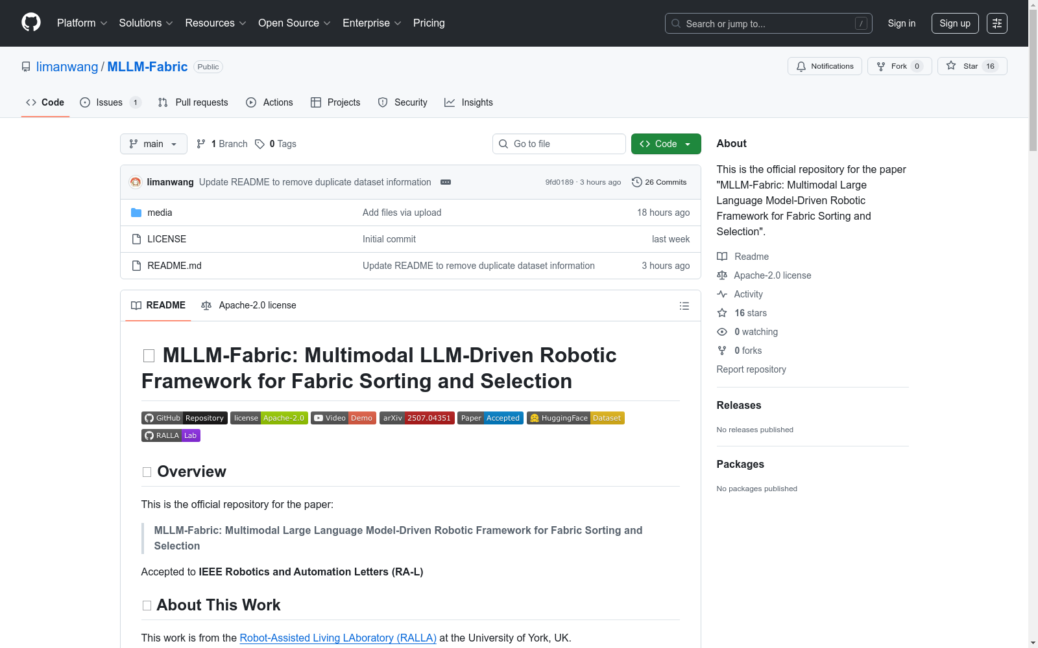Viewport: 1038px width, 648px height.
Task: Select the Apache-2.0 license file tab
Action: point(249,305)
